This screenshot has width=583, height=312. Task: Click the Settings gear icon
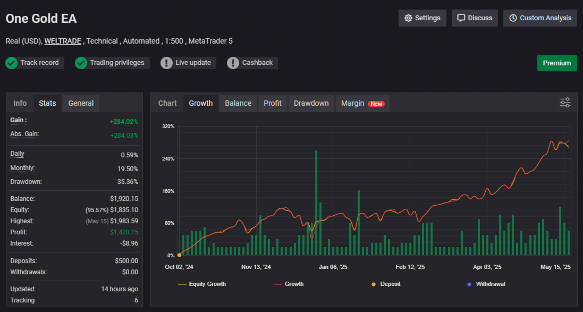click(x=408, y=18)
